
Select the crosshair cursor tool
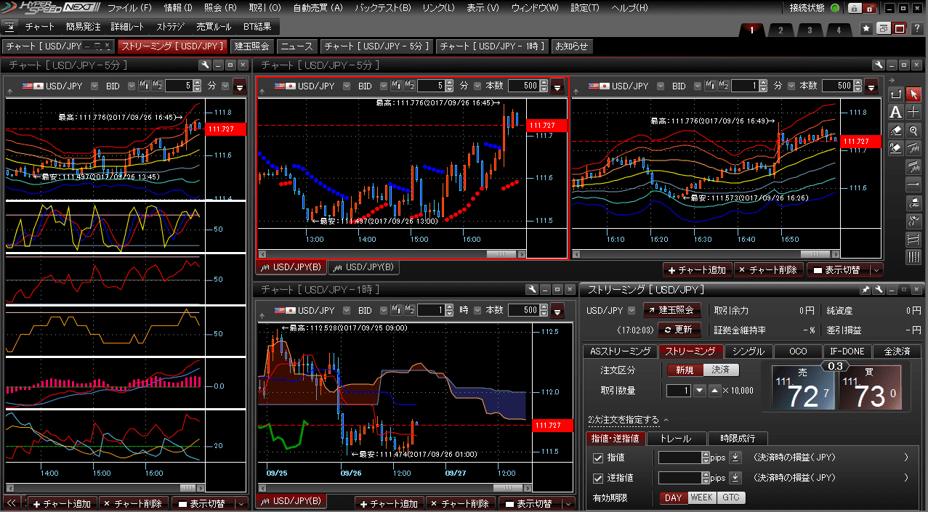913,112
